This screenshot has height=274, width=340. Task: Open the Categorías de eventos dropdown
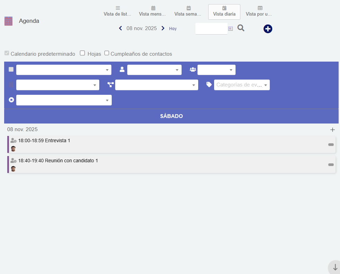click(242, 85)
